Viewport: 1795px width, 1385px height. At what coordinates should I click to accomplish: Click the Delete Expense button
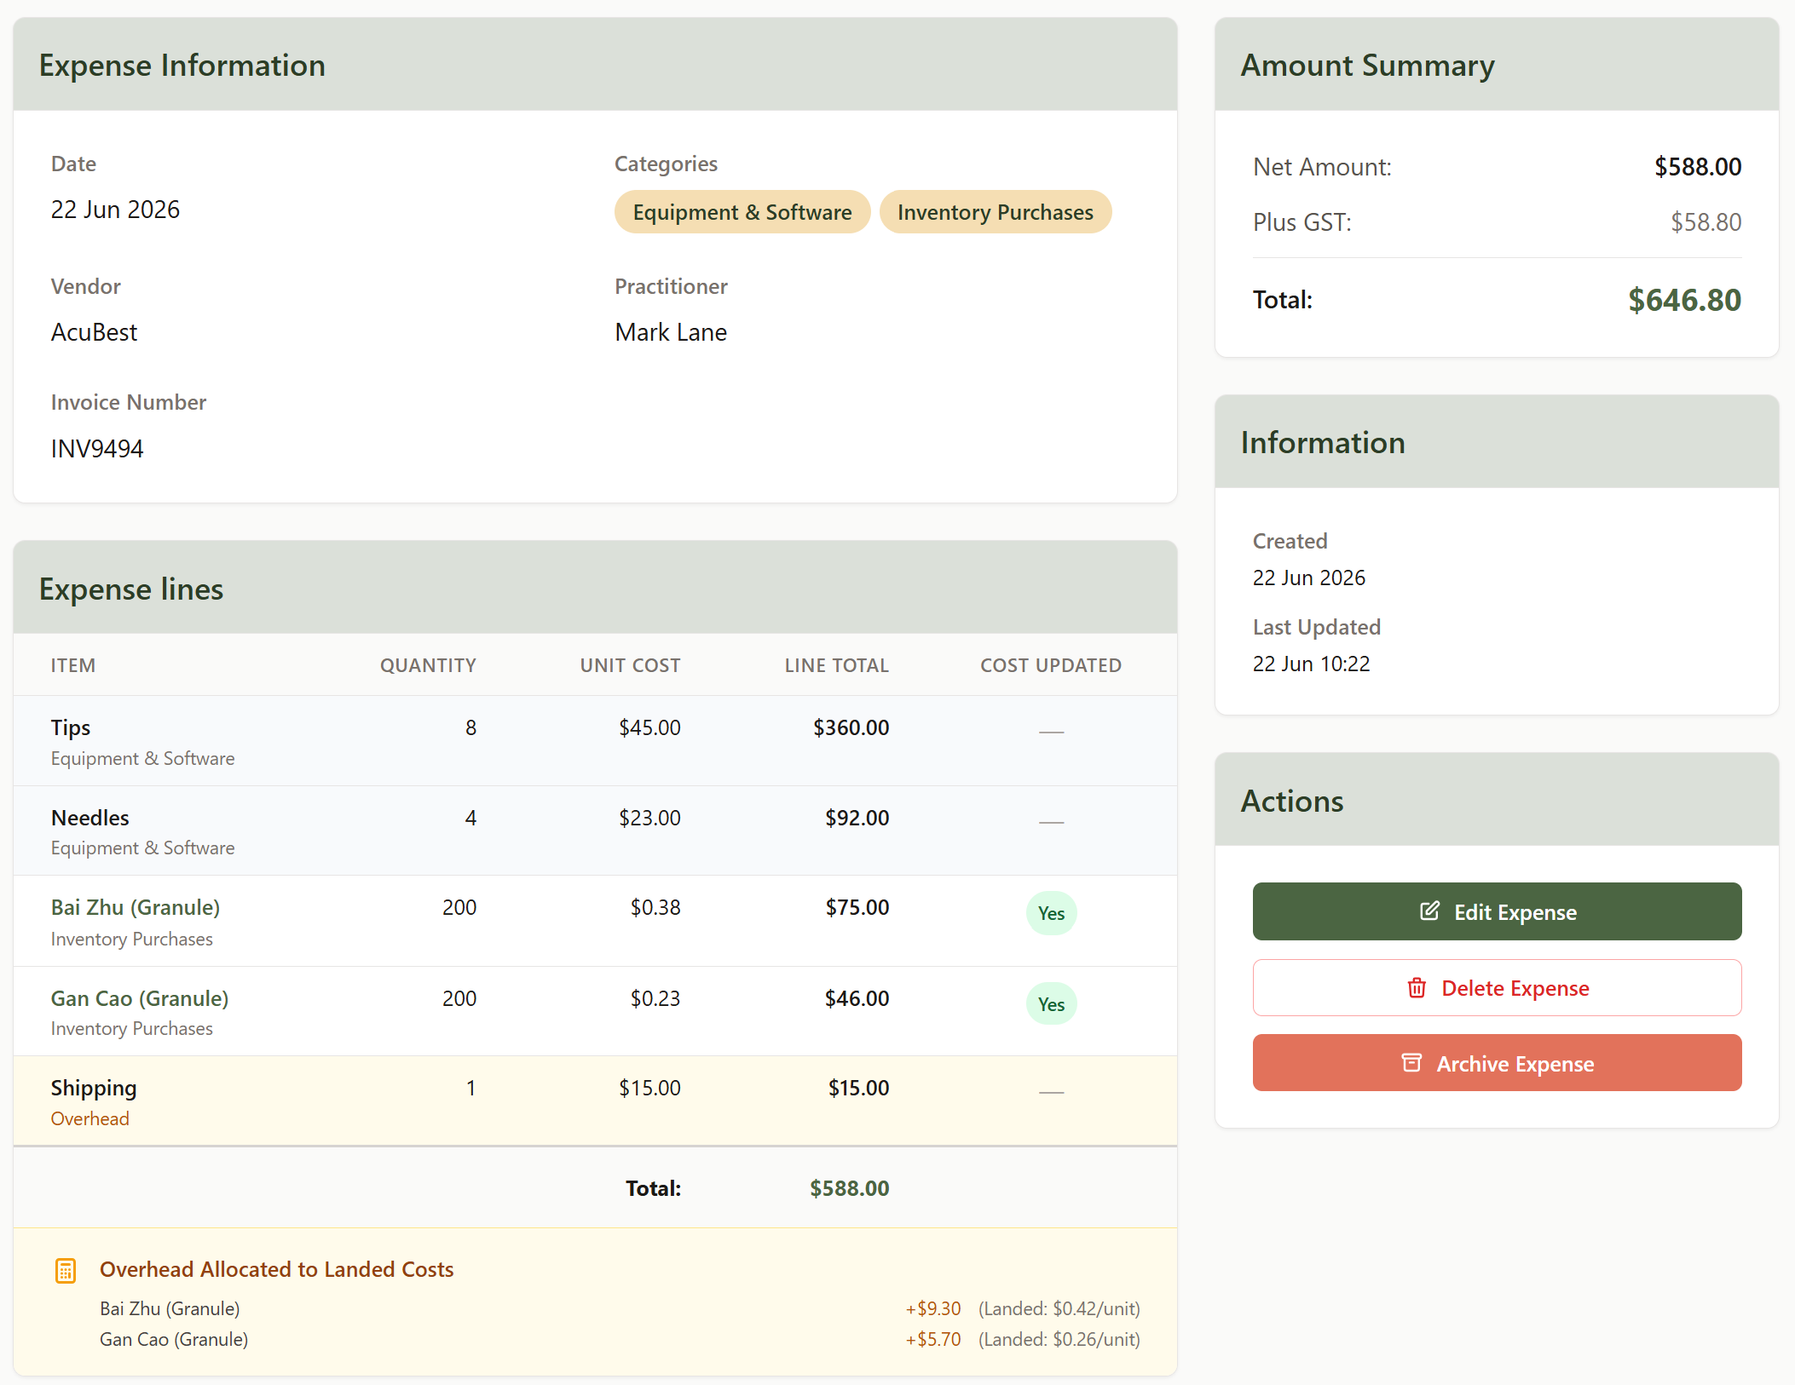coord(1497,988)
